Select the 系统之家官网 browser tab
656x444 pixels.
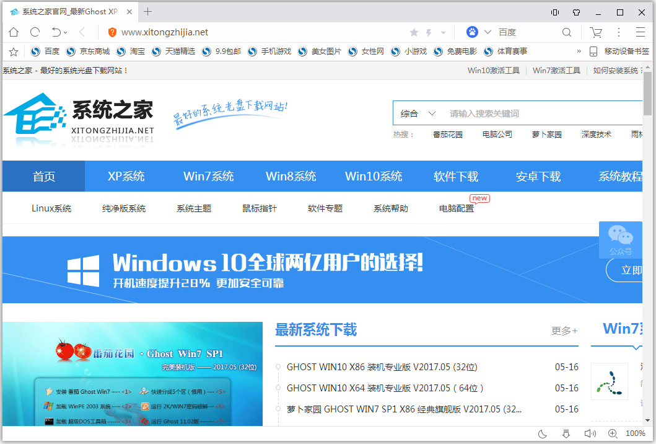coord(71,12)
